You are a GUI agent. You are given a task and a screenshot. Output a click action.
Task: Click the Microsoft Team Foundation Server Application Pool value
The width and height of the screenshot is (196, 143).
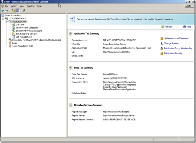[127, 48]
